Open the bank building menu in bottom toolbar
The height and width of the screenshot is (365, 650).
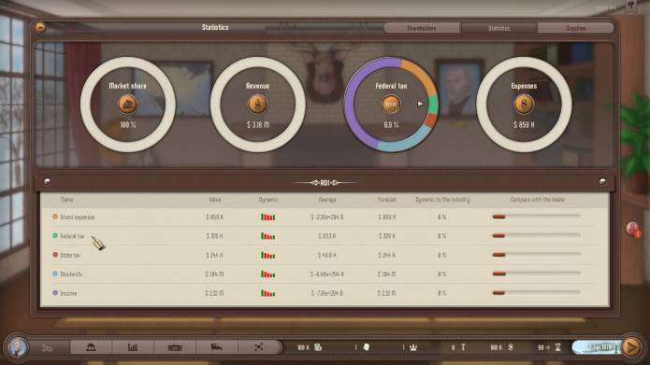coord(91,347)
